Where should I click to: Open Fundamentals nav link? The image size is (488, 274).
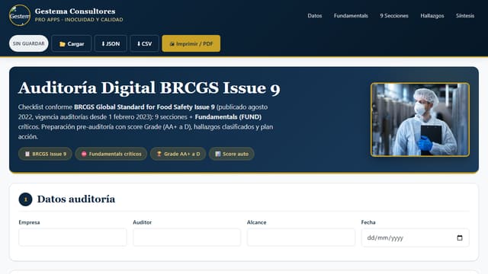[x=351, y=15]
